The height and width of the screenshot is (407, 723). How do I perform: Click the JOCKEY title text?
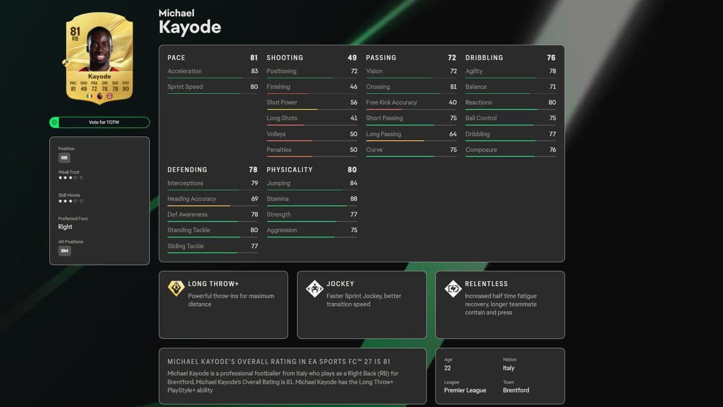pos(341,284)
